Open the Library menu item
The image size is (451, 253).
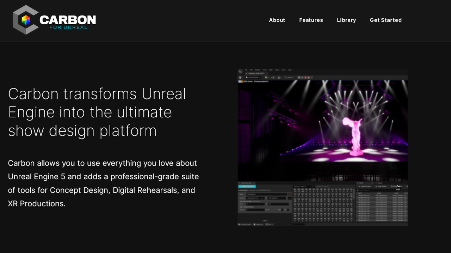(x=346, y=20)
